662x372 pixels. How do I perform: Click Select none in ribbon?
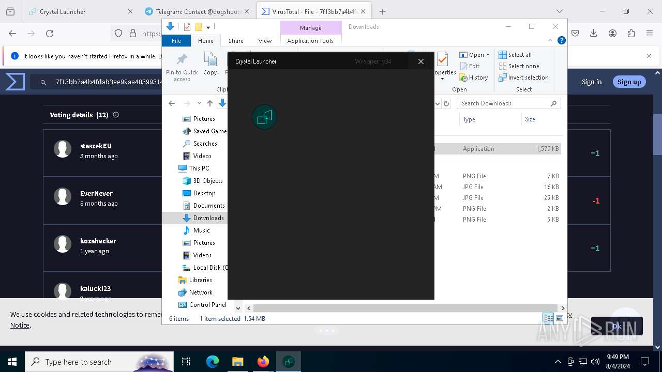coord(519,66)
